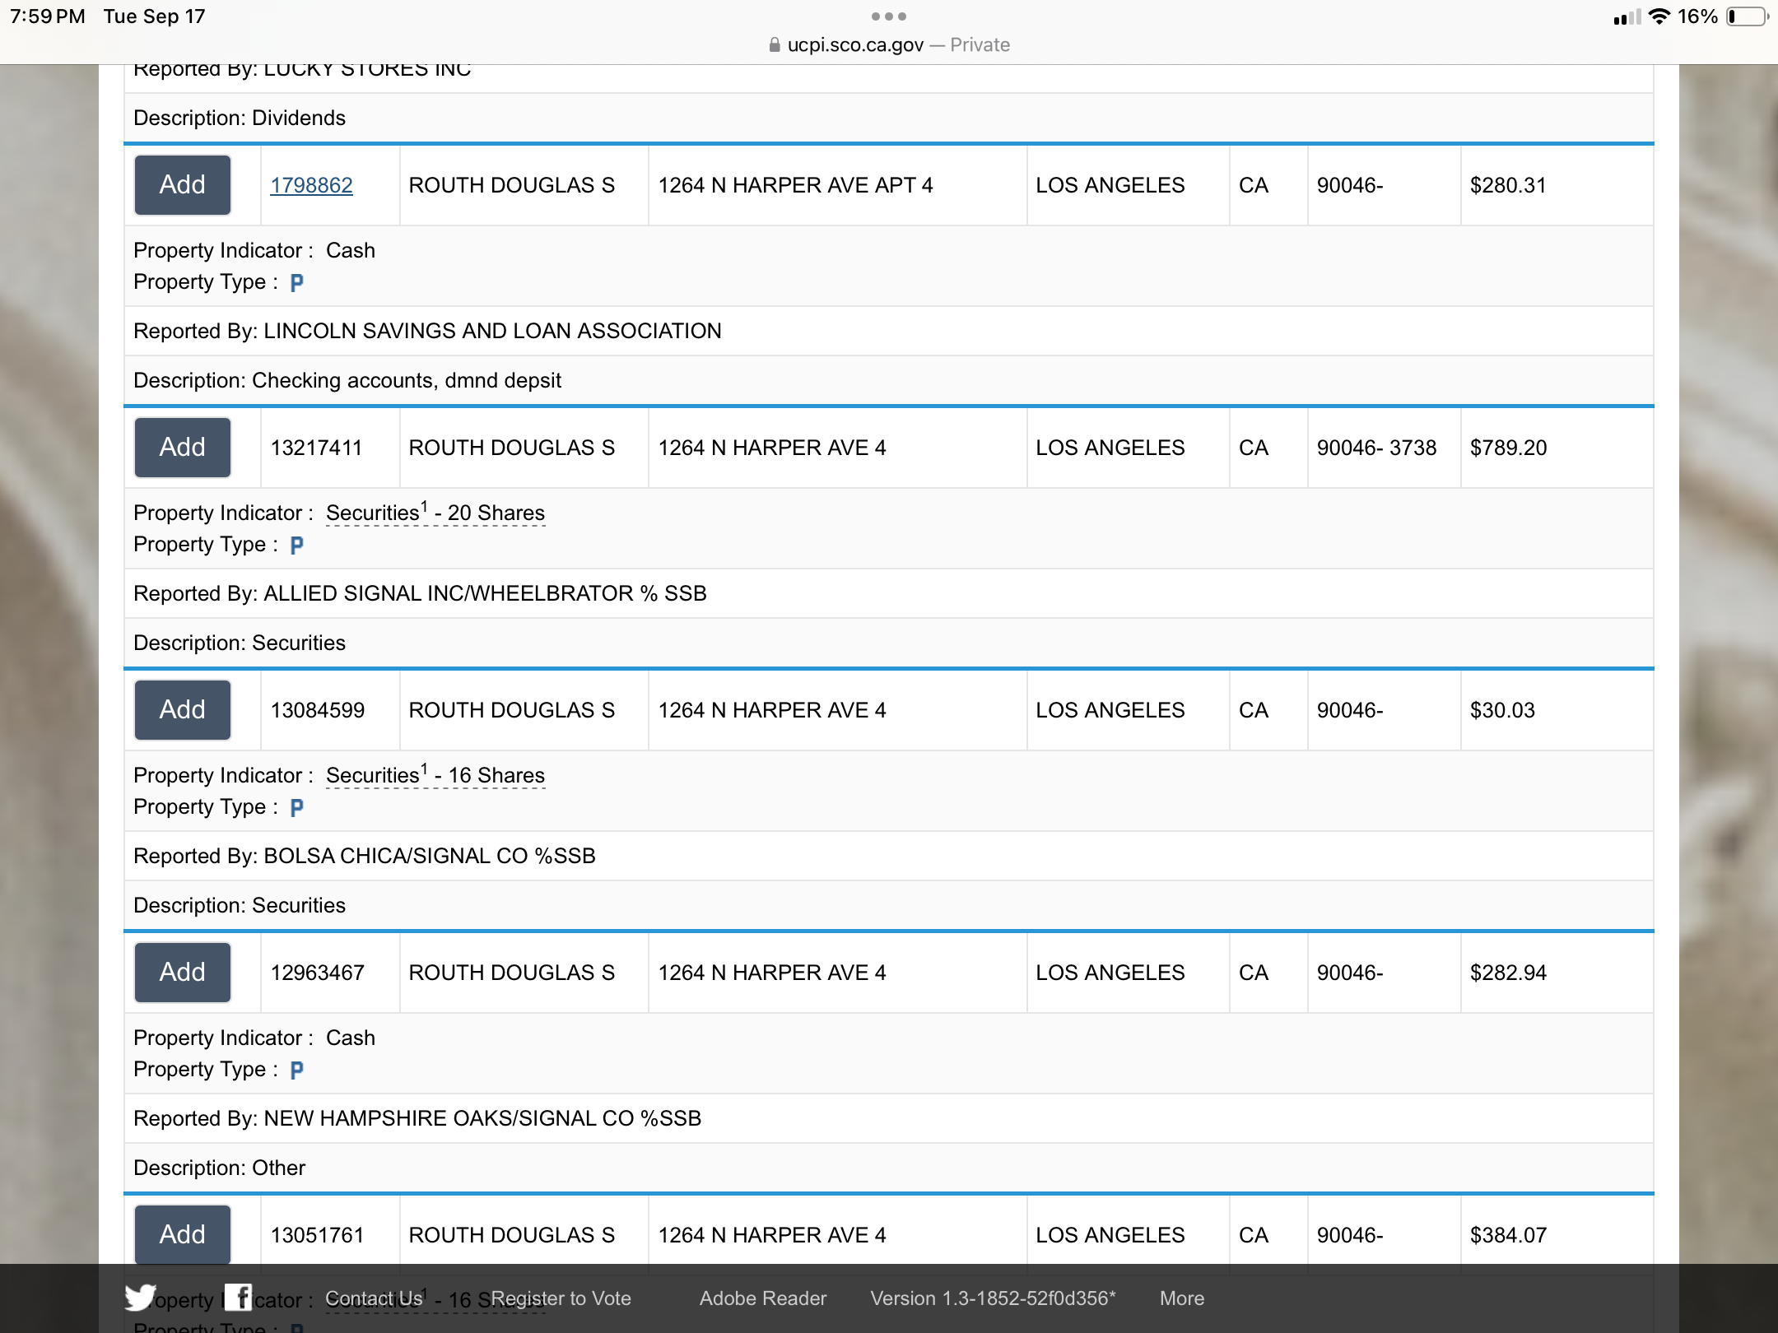The height and width of the screenshot is (1333, 1778).
Task: Add property 12963467 to claim
Action: coord(183,973)
